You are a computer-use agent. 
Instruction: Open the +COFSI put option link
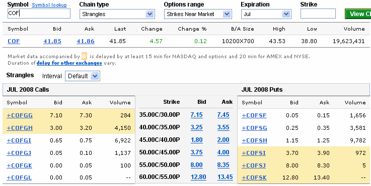pyautogui.click(x=254, y=153)
